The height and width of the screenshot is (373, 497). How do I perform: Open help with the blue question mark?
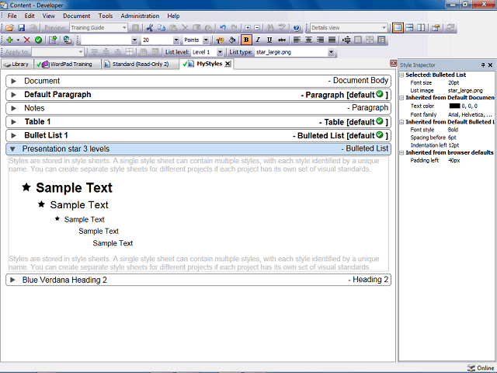(297, 28)
